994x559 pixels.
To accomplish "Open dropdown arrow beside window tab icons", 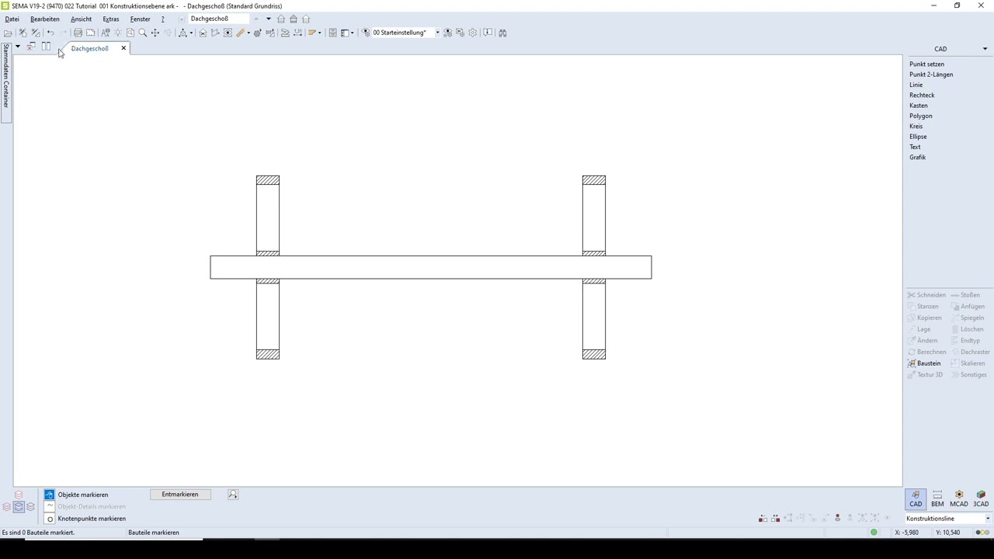I will click(x=17, y=47).
